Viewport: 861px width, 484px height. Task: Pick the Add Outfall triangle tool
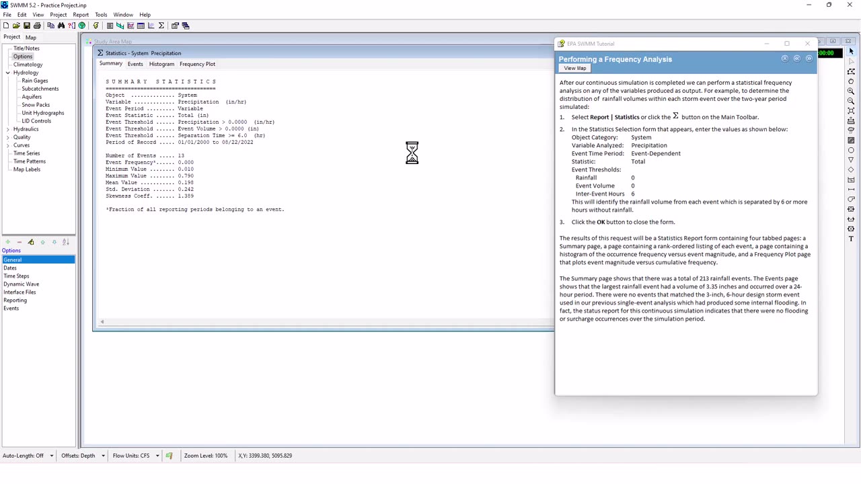click(x=850, y=160)
